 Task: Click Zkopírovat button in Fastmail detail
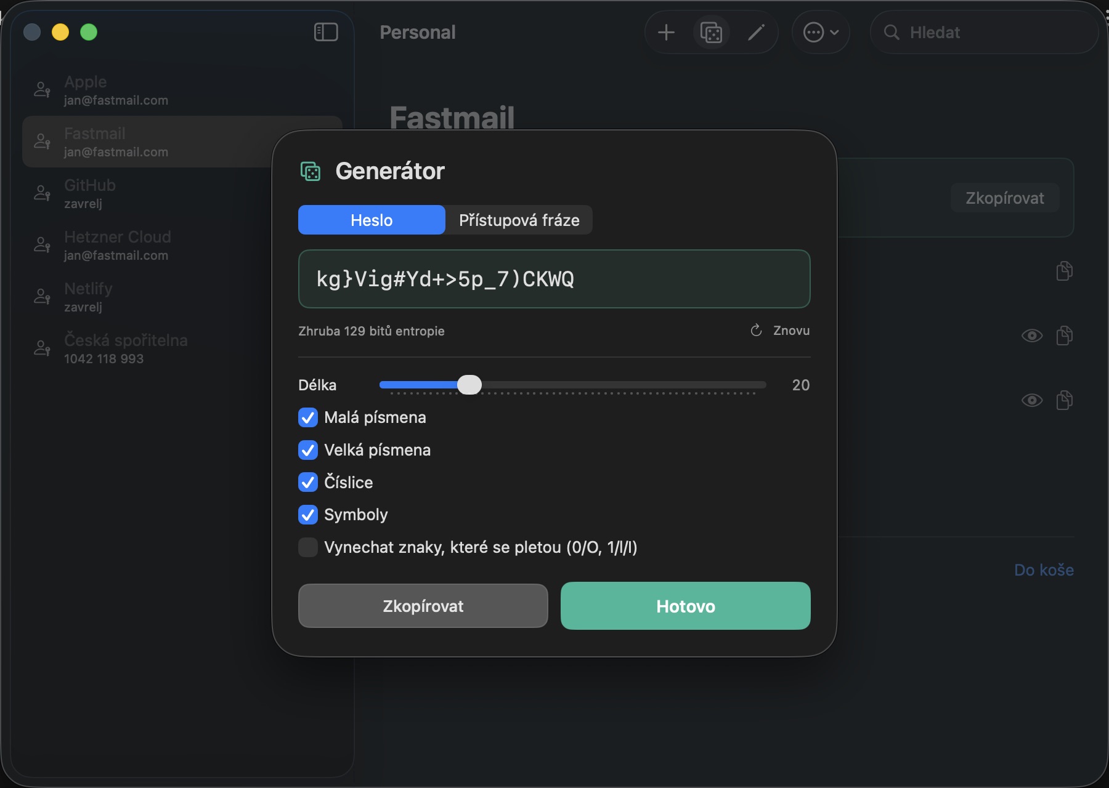[x=1005, y=198]
